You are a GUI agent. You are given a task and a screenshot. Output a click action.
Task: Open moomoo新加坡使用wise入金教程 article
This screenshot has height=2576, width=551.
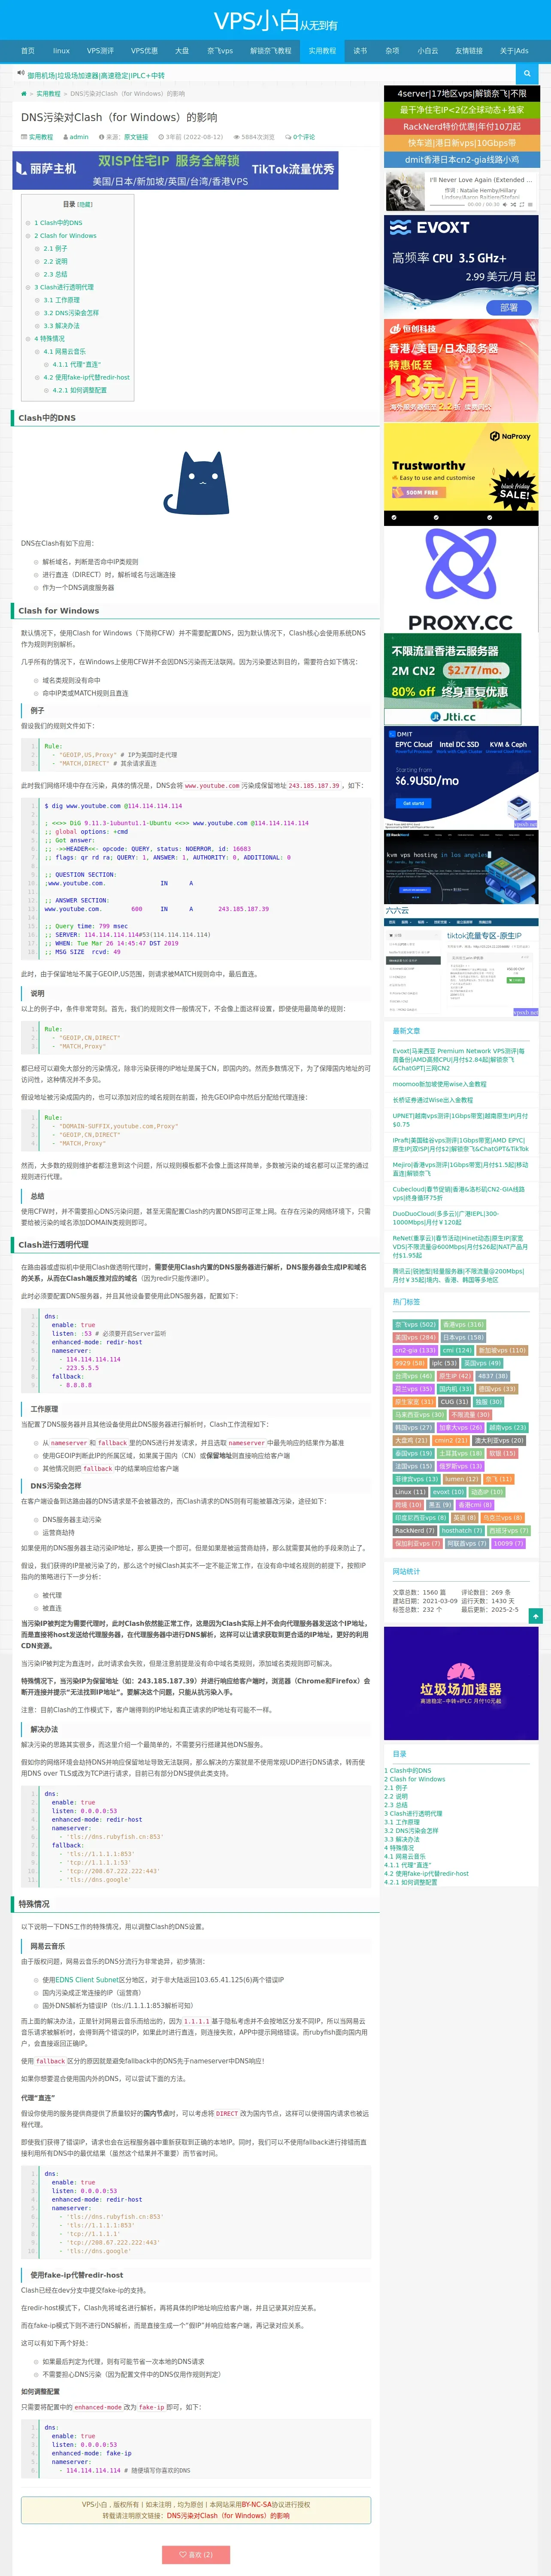tap(440, 1084)
